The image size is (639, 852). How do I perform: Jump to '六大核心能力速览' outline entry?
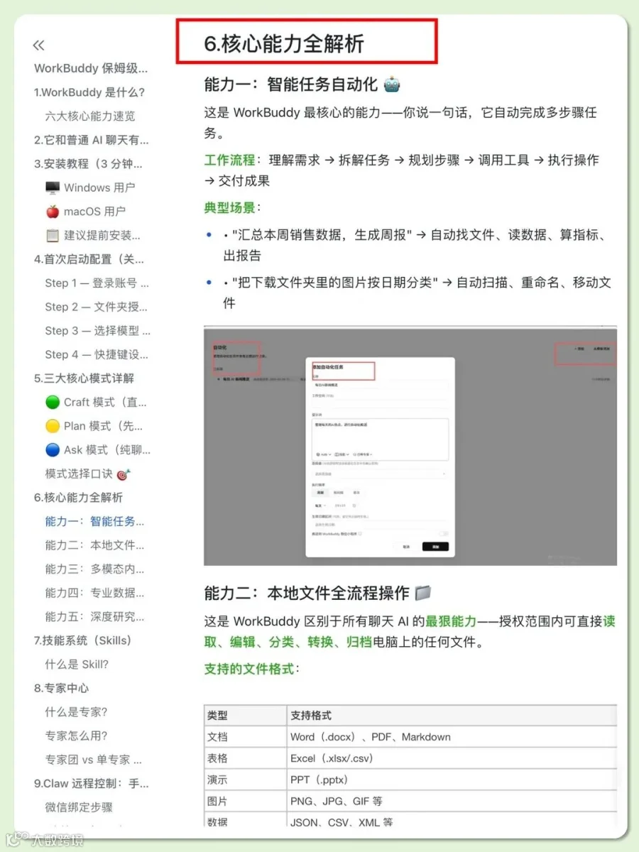[90, 116]
